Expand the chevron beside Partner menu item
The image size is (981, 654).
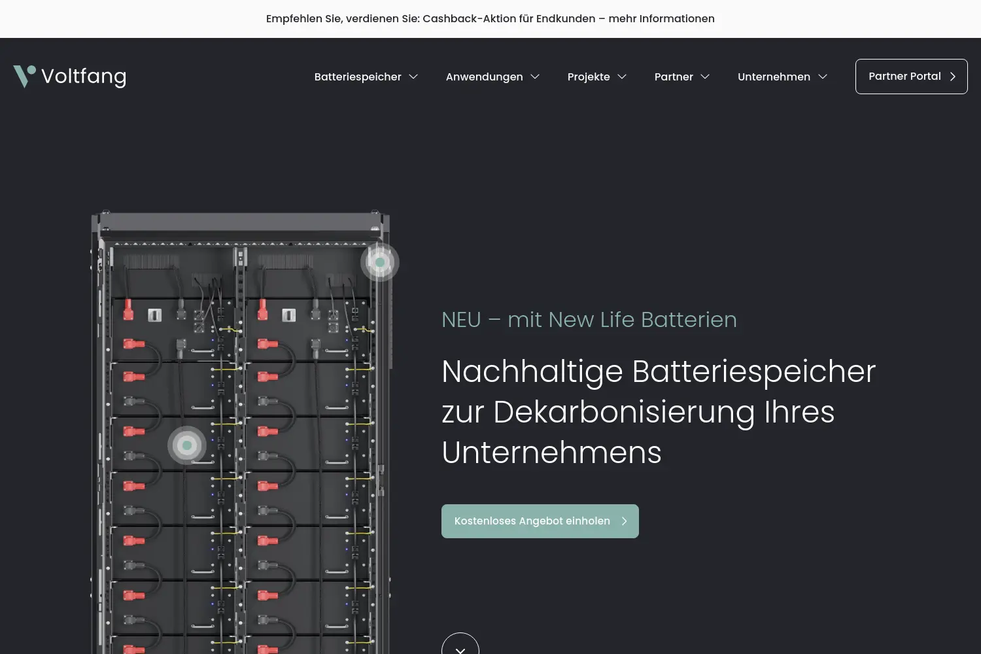(705, 77)
